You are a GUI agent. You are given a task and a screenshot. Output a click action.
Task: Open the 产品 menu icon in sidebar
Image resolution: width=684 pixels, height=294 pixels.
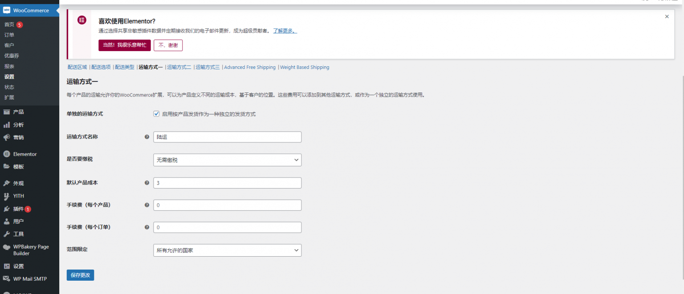7,112
